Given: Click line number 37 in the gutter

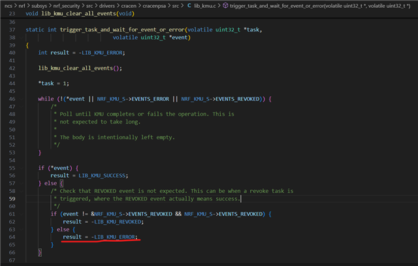Looking at the screenshot, I should pyautogui.click(x=12, y=29).
